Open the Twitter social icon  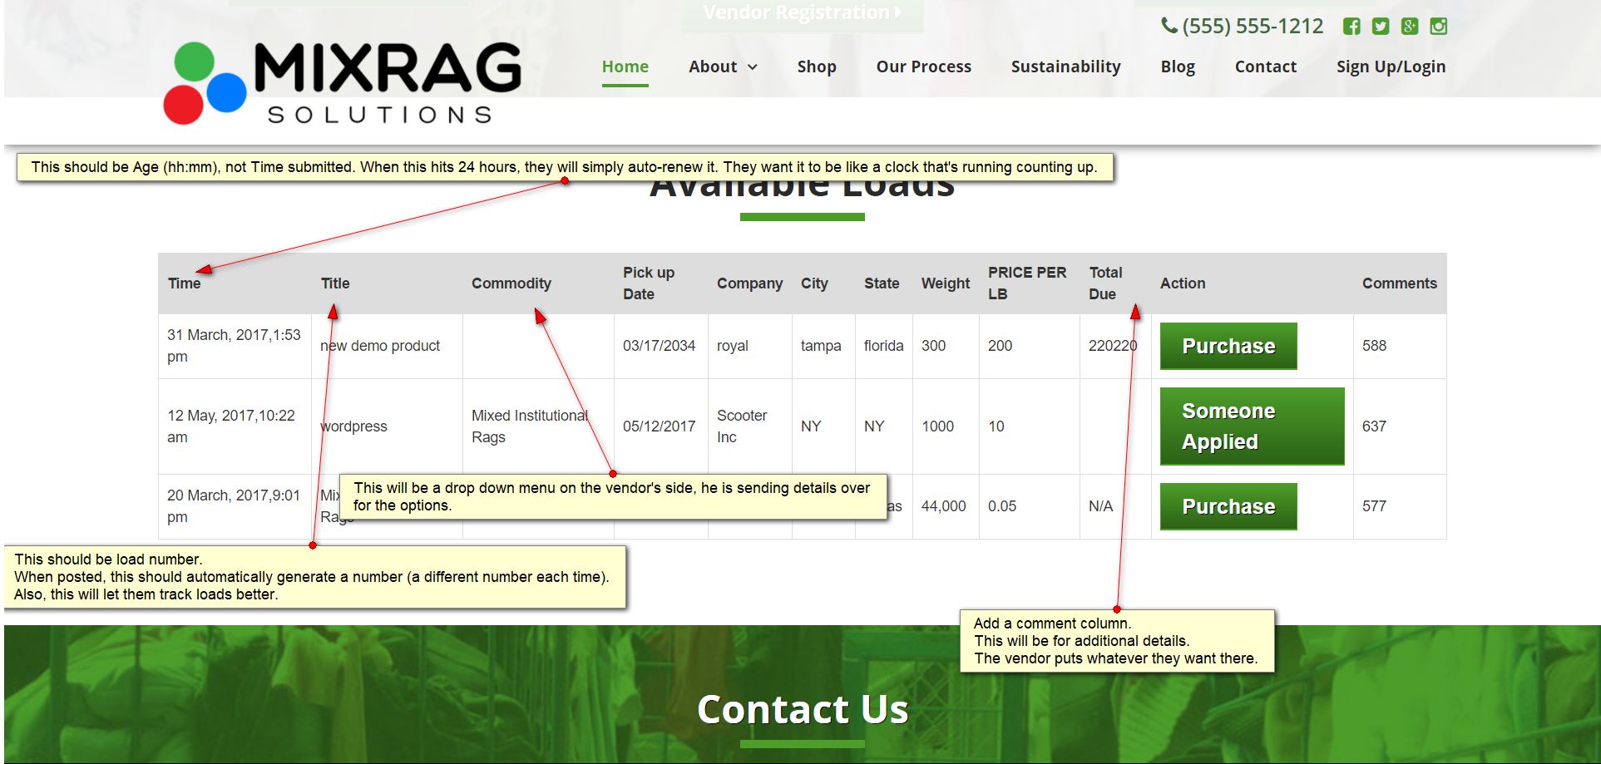point(1381,27)
